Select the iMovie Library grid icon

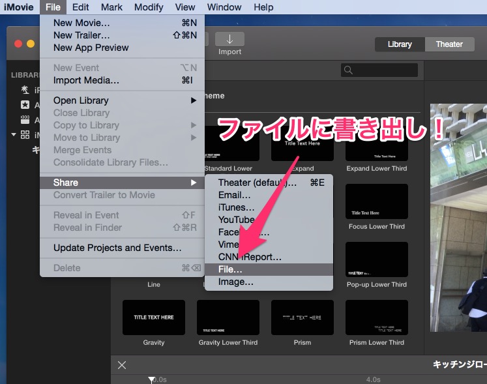25,134
